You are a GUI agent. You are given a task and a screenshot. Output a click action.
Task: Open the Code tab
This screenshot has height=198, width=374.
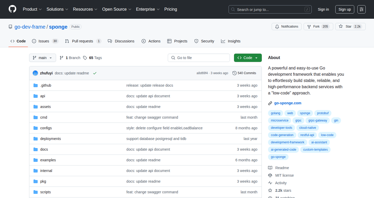(18, 41)
